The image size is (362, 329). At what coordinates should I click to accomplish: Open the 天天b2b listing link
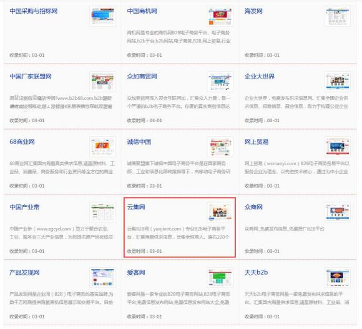[x=256, y=272]
